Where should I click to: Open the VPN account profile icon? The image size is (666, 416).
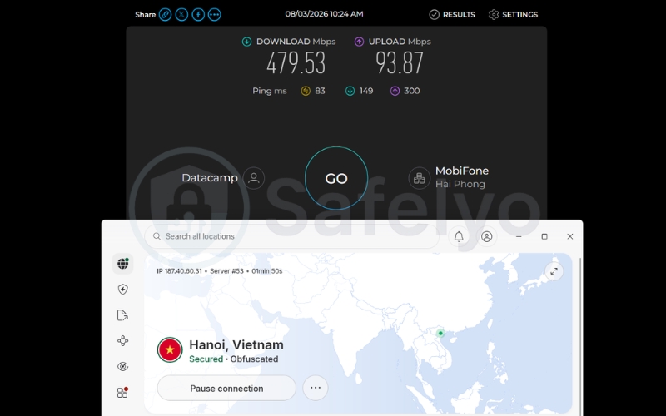coord(486,236)
